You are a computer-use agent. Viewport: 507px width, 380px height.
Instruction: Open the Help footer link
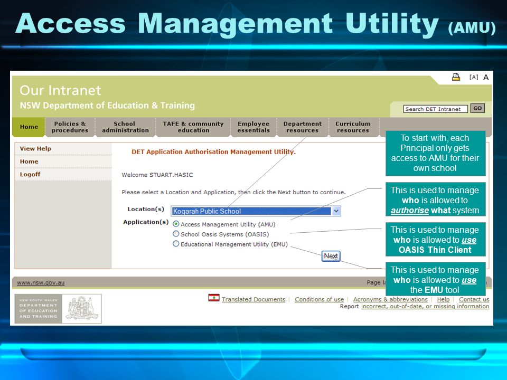443,299
